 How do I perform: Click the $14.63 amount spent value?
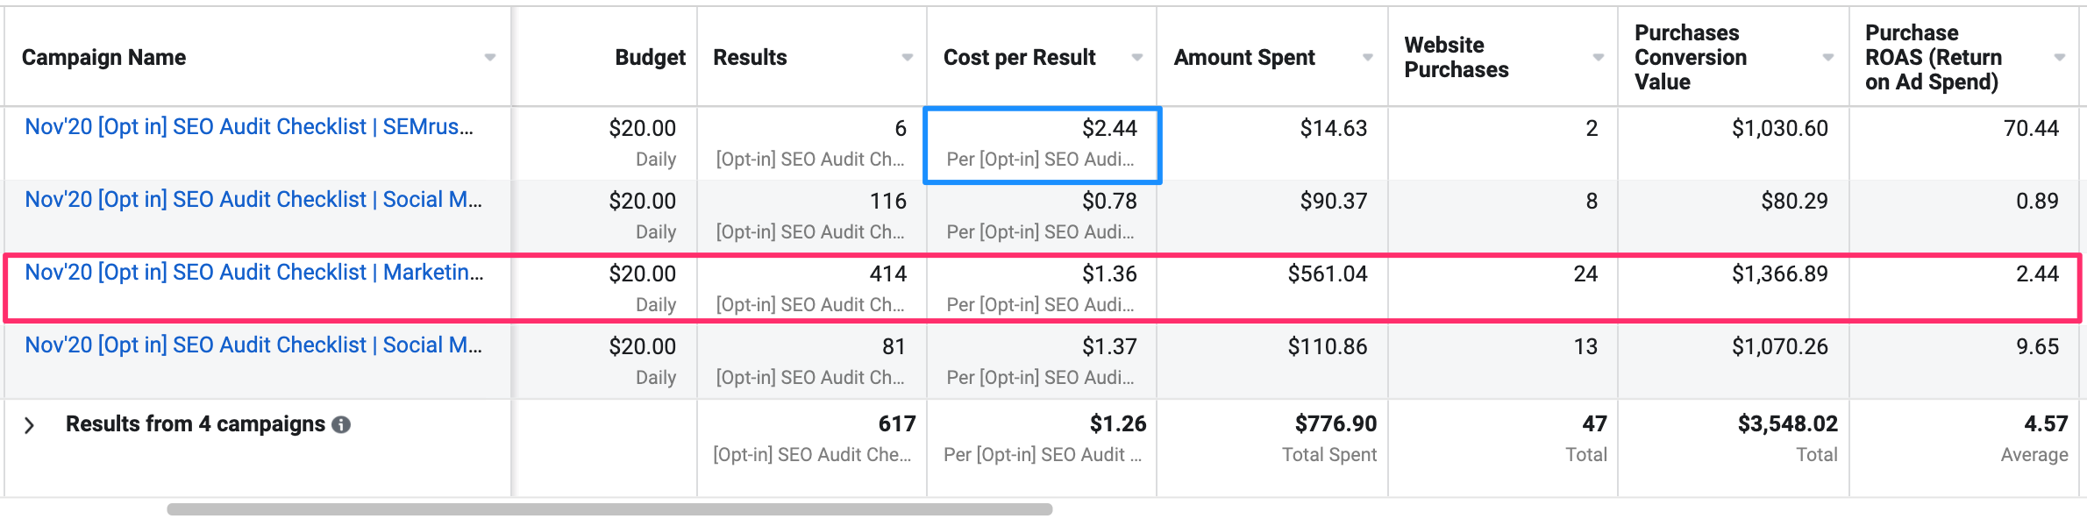pyautogui.click(x=1333, y=129)
